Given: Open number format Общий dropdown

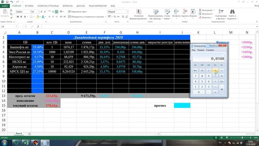Looking at the screenshot, I should [127, 12].
